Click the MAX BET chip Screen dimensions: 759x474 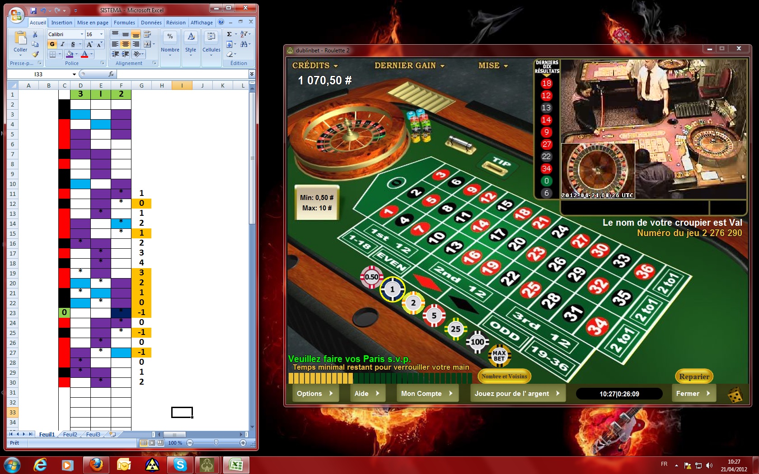pos(499,356)
